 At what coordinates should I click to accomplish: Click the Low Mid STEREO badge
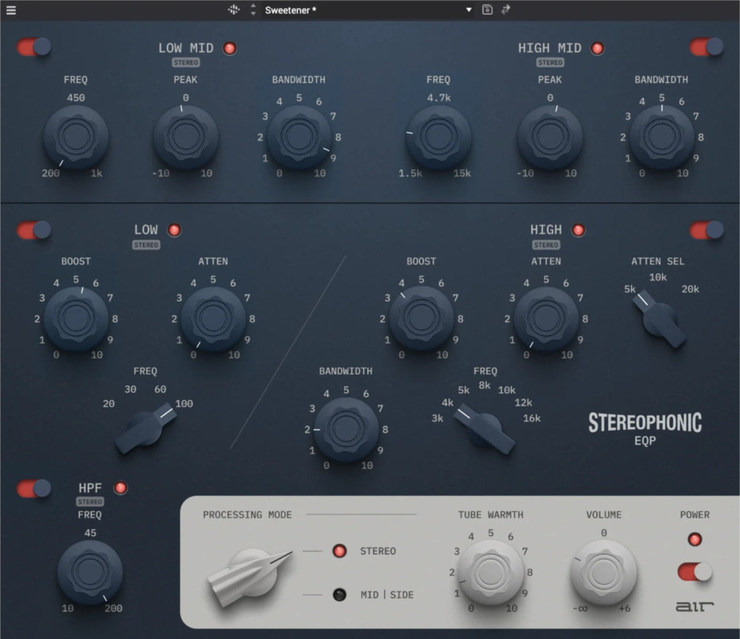[x=186, y=62]
